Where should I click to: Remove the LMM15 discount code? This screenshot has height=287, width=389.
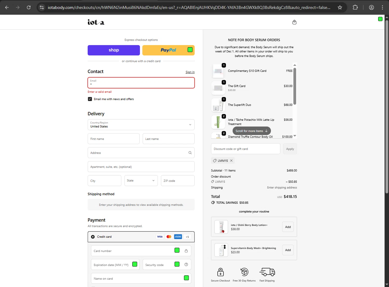[231, 160]
